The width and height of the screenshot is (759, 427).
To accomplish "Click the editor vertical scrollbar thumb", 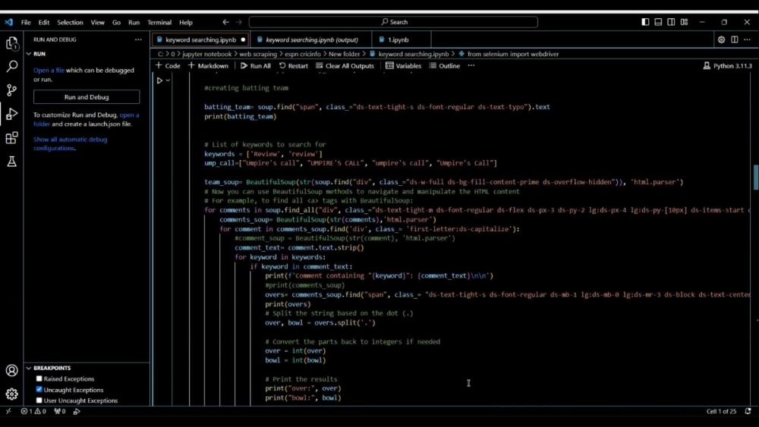I will click(x=756, y=177).
